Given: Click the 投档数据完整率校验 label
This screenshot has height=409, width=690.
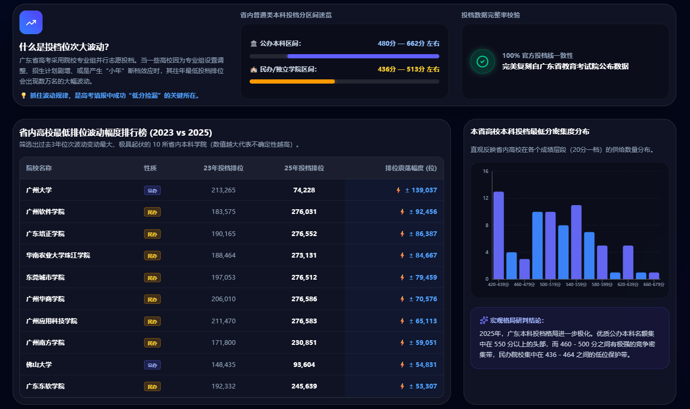Looking at the screenshot, I should [x=491, y=15].
